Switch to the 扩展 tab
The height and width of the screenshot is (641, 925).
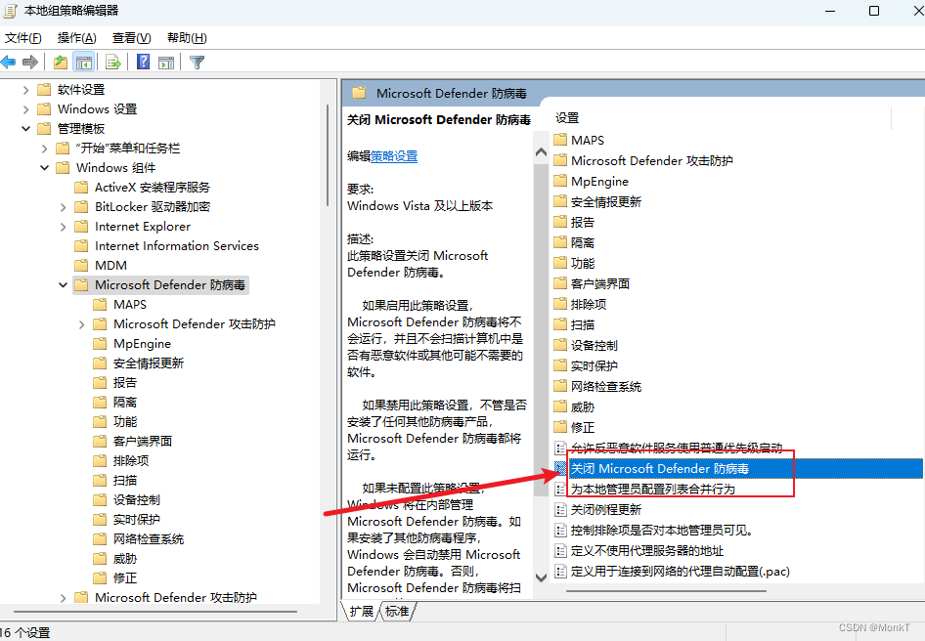tap(361, 611)
